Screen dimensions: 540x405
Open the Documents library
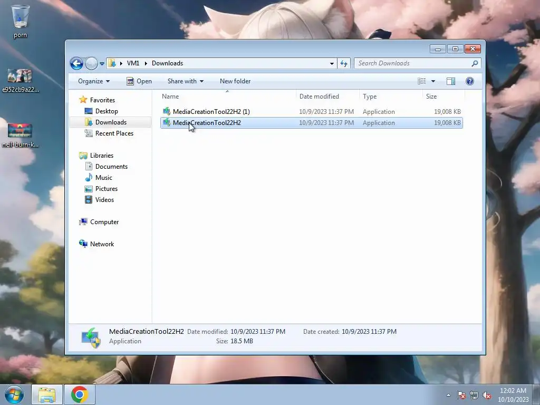[111, 167]
